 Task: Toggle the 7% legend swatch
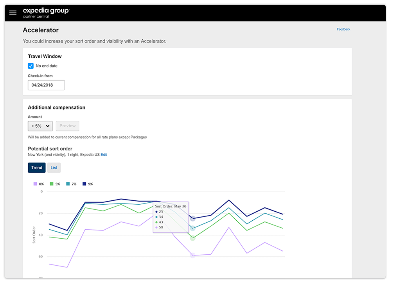coord(68,184)
